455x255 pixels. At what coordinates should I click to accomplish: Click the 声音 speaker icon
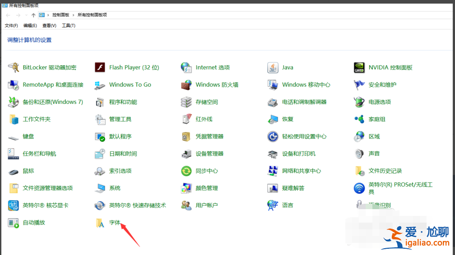click(359, 153)
